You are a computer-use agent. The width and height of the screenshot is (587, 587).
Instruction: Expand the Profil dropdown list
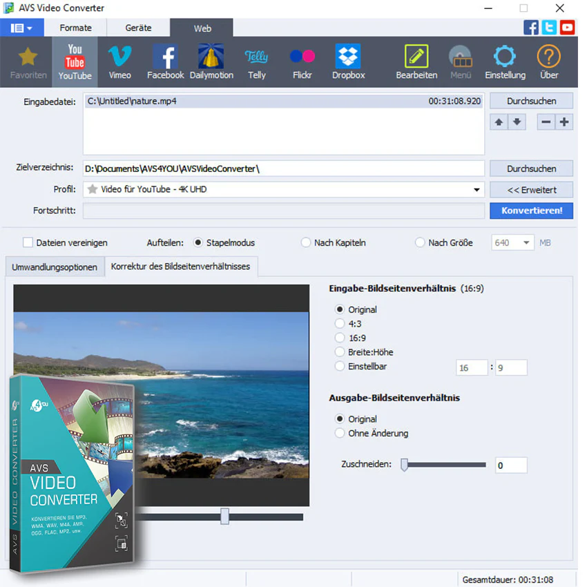(x=477, y=189)
